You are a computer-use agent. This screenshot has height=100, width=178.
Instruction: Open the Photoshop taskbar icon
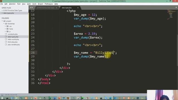click(x=138, y=98)
